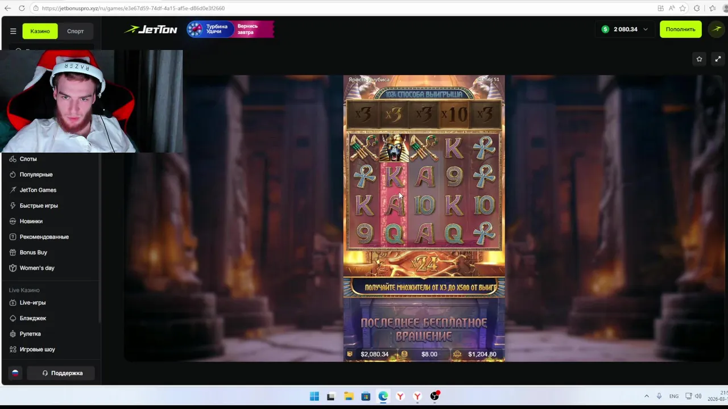This screenshot has width=728, height=409.
Task: Click the $1,204.80 win amount
Action: [x=482, y=354]
